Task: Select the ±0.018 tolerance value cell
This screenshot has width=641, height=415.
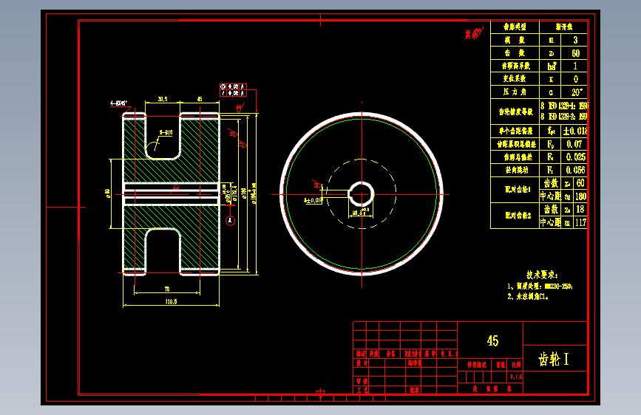Action: (x=575, y=131)
